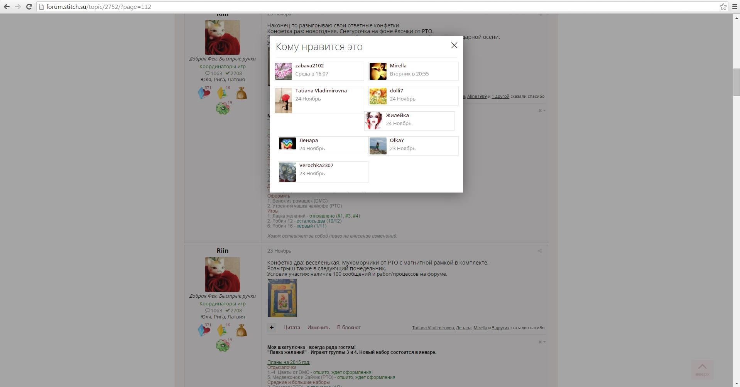Go back with the browser back arrow
This screenshot has height=387, width=740.
7,7
